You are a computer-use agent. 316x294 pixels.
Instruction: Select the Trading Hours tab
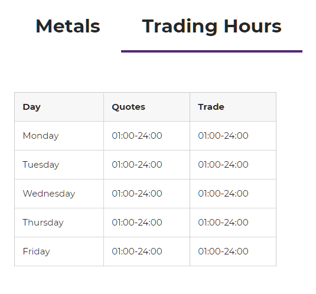click(x=211, y=27)
